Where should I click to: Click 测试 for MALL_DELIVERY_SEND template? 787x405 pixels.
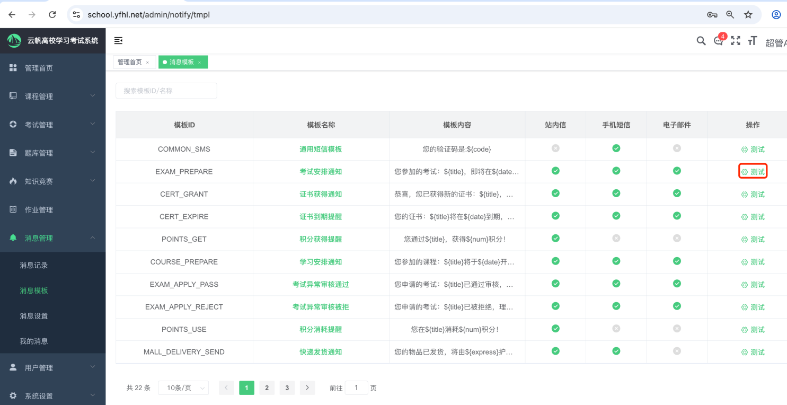coord(753,352)
